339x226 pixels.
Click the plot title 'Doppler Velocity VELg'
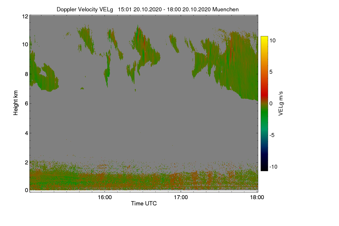85,9
